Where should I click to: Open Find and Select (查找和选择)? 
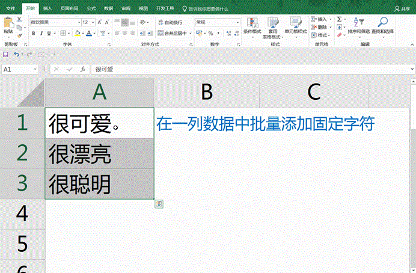pos(382,25)
